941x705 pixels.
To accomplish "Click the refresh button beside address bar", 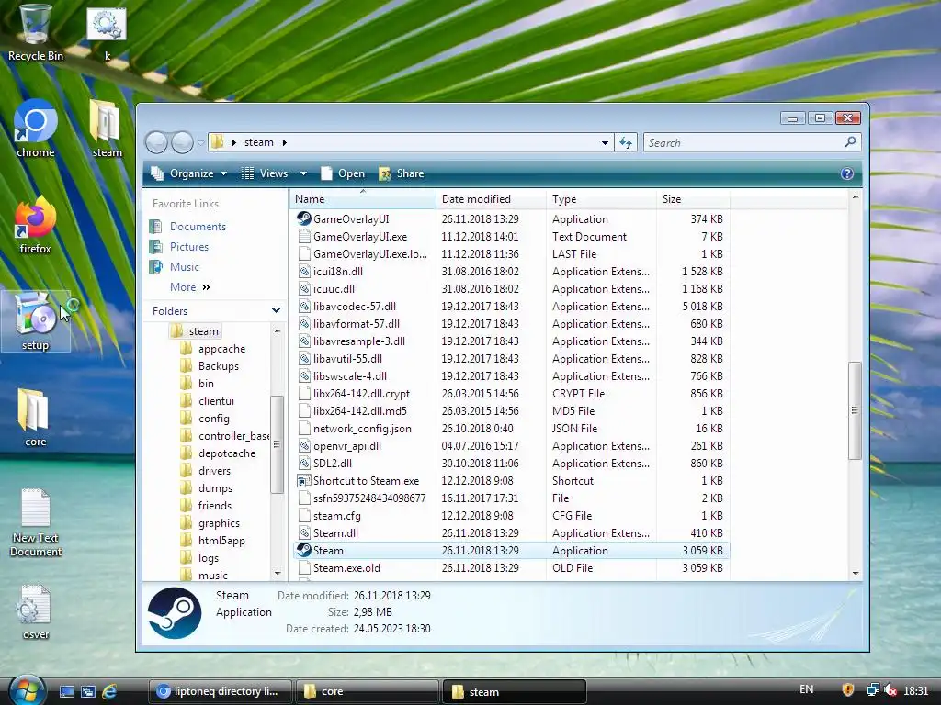I will click(x=626, y=142).
